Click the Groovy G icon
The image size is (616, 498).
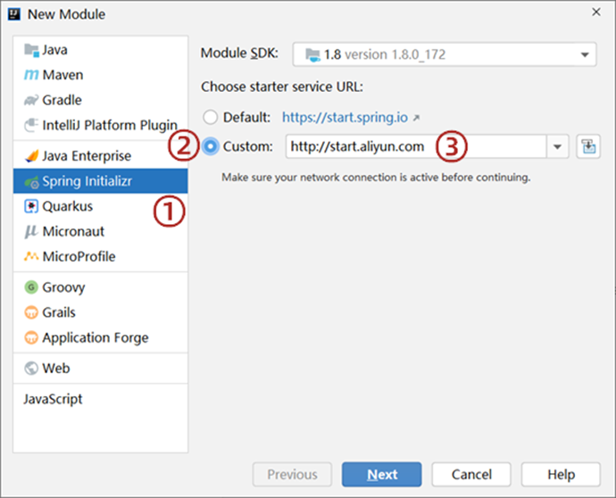pyautogui.click(x=31, y=287)
